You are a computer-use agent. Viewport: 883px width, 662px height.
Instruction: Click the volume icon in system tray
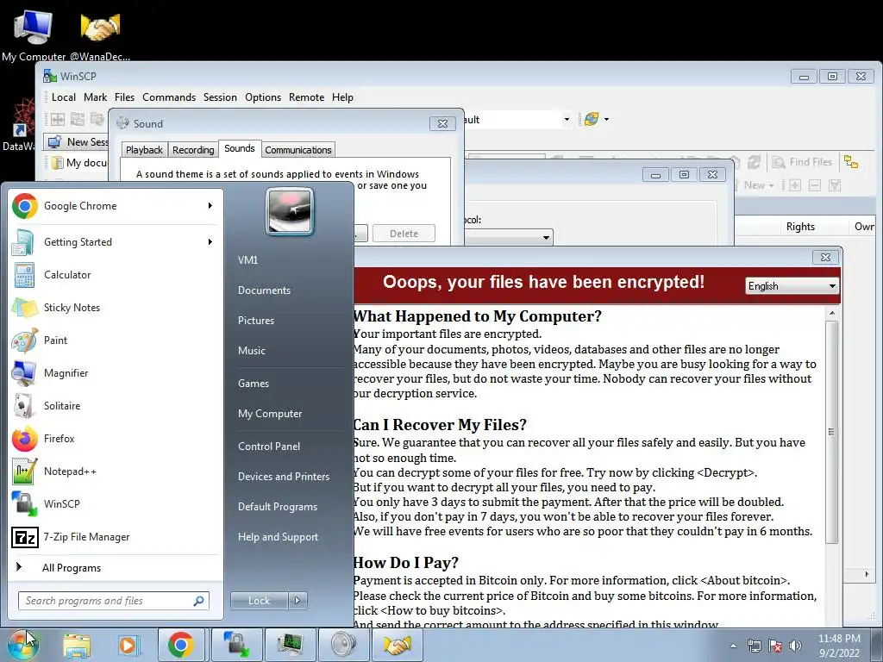point(795,646)
